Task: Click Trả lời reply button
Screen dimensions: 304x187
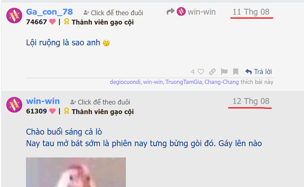Action: point(259,72)
